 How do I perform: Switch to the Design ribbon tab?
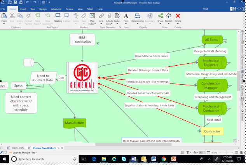click(x=43, y=9)
